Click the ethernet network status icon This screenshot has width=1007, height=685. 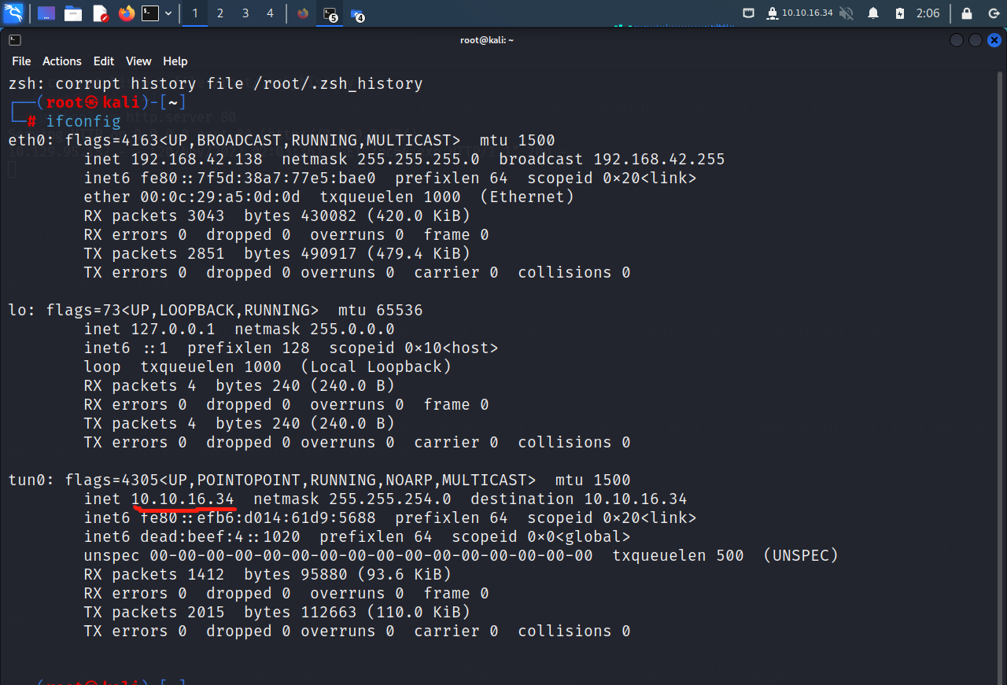click(x=749, y=13)
